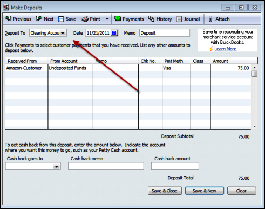The image size is (265, 209).
Task: Close the Make Deposits window
Action: pos(255,8)
